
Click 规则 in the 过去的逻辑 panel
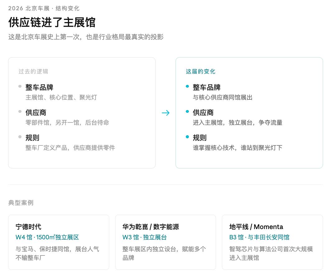[x=32, y=138]
